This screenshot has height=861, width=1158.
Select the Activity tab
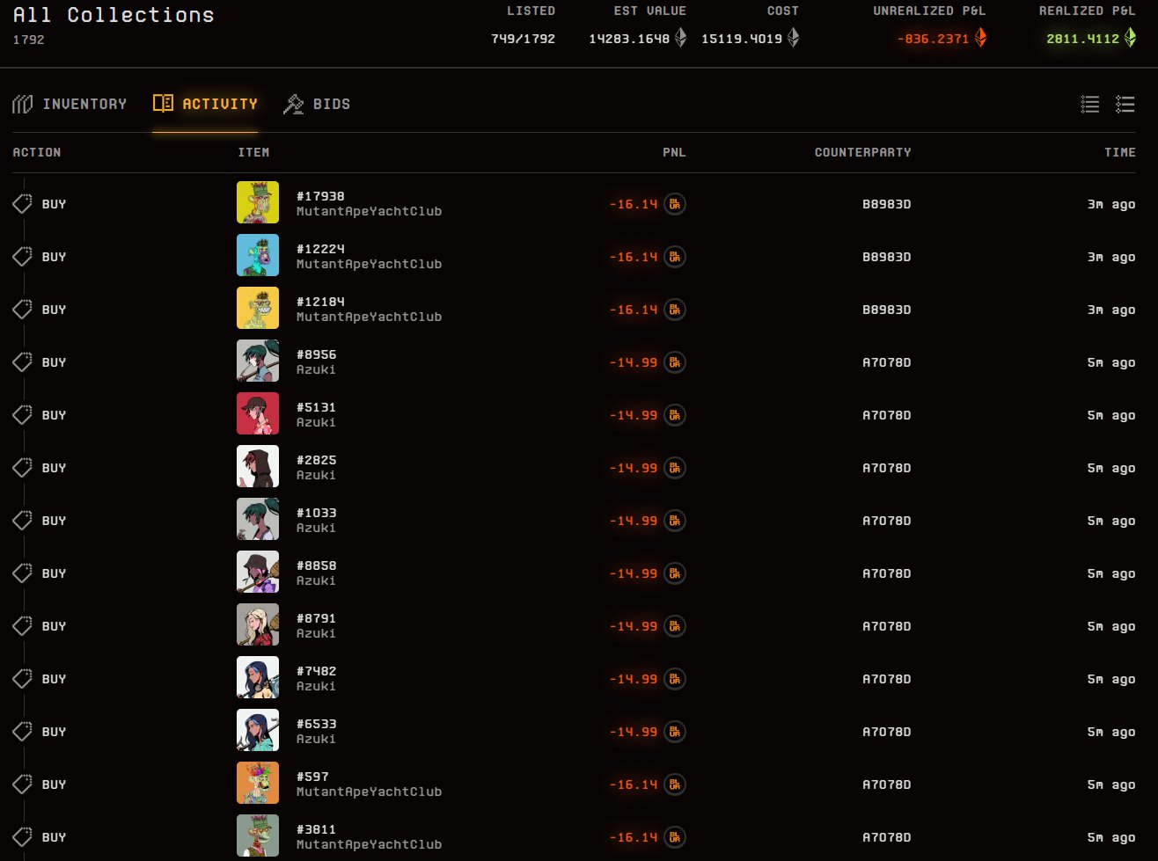tap(205, 104)
